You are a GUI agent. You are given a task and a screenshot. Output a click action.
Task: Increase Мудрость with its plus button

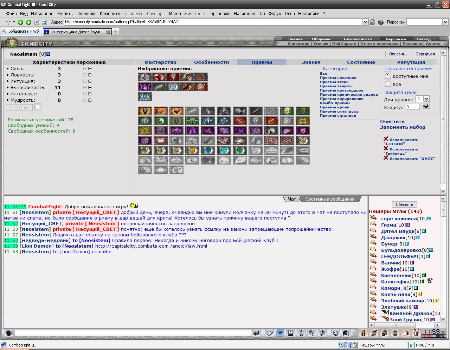(90, 100)
